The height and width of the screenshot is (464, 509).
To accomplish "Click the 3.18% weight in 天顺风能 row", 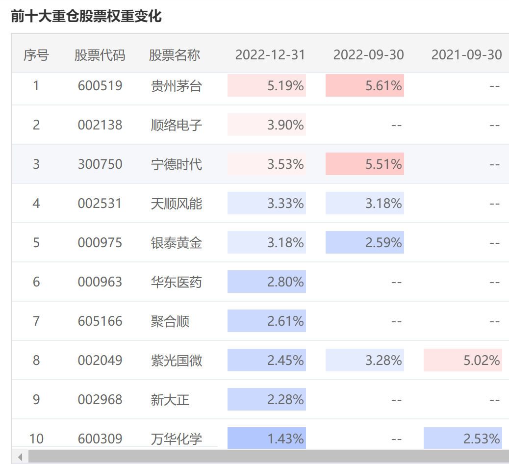I will pos(364,203).
